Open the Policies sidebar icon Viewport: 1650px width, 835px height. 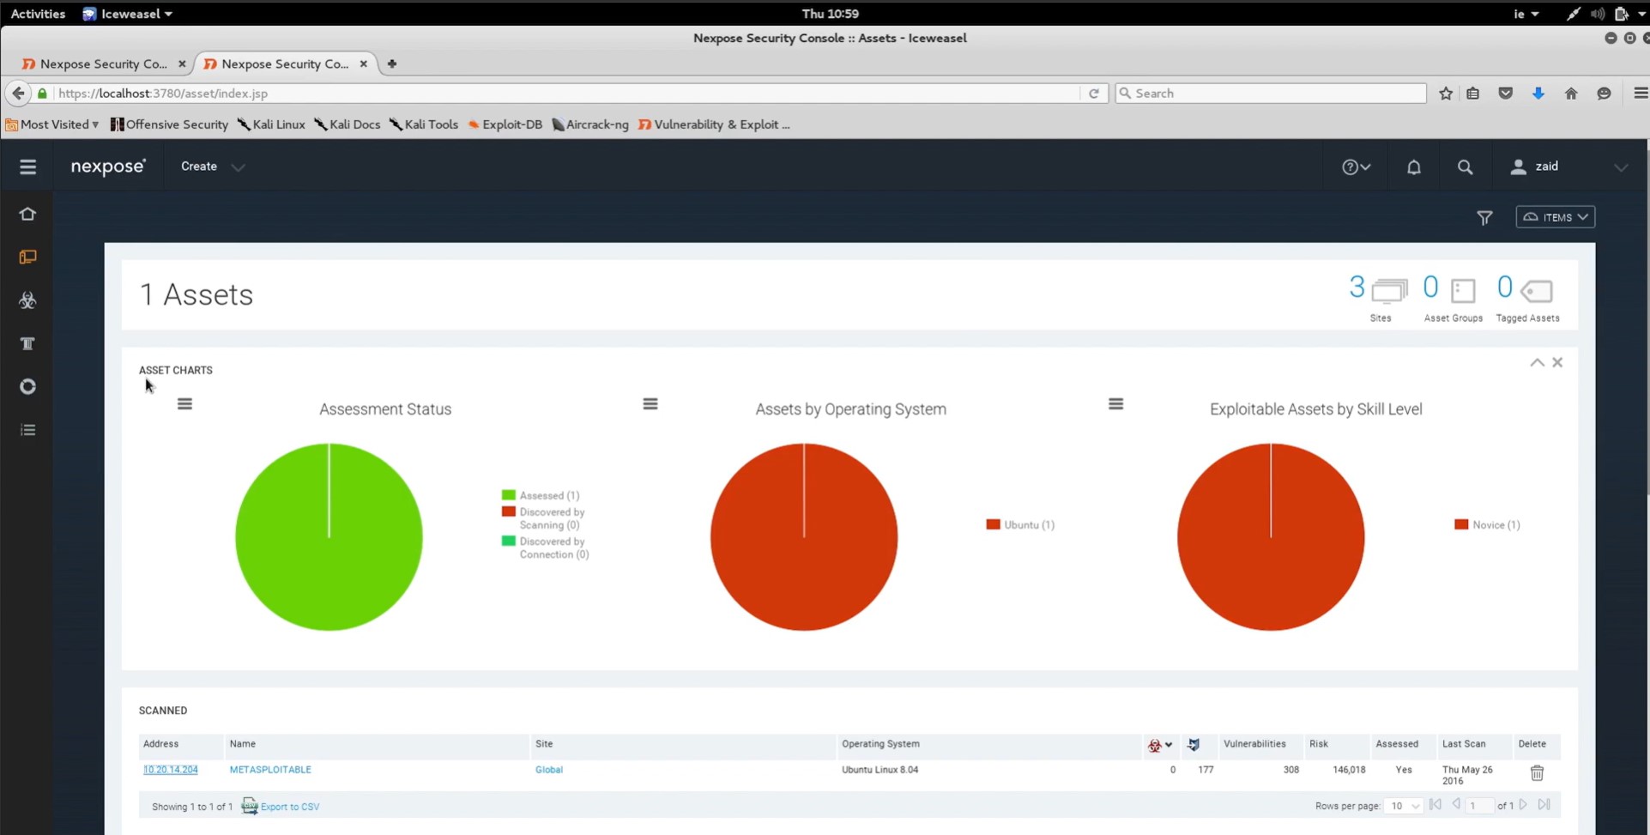pos(27,344)
